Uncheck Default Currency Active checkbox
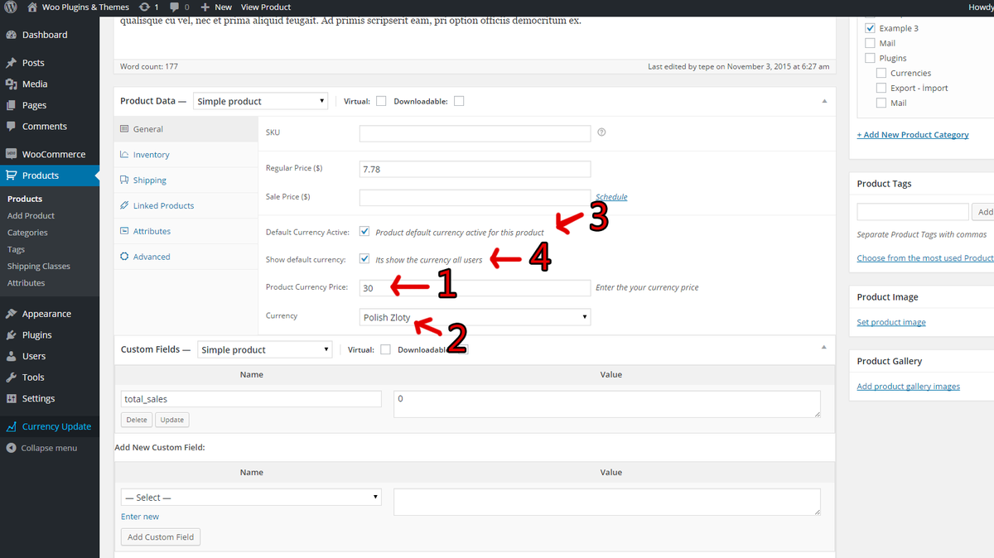The image size is (994, 558). click(364, 232)
